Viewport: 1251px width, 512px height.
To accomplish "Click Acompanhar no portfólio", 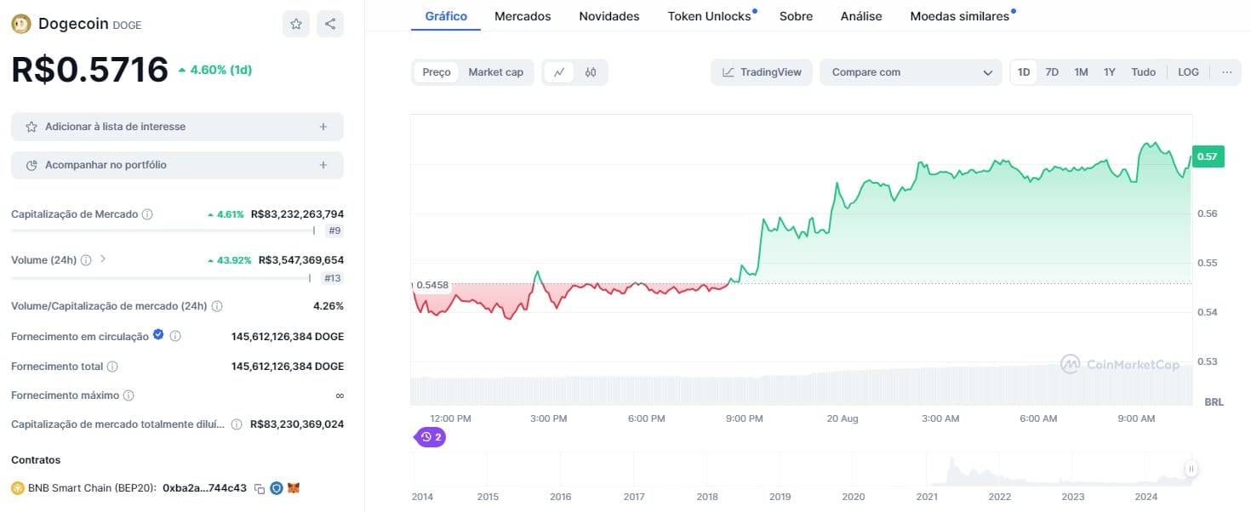I will click(x=177, y=165).
